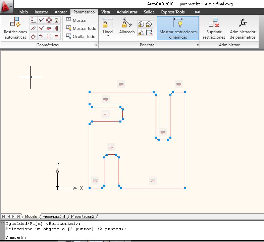Click the 'Igualdad/Fija] <Horizontal>:' history line
This screenshot has height=242, width=264.
point(43,224)
